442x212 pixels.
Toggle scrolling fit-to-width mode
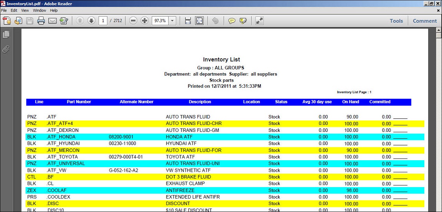point(188,21)
